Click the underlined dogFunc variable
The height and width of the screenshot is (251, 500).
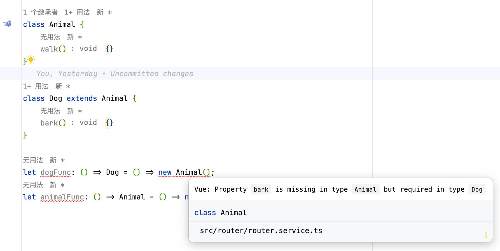click(56, 172)
